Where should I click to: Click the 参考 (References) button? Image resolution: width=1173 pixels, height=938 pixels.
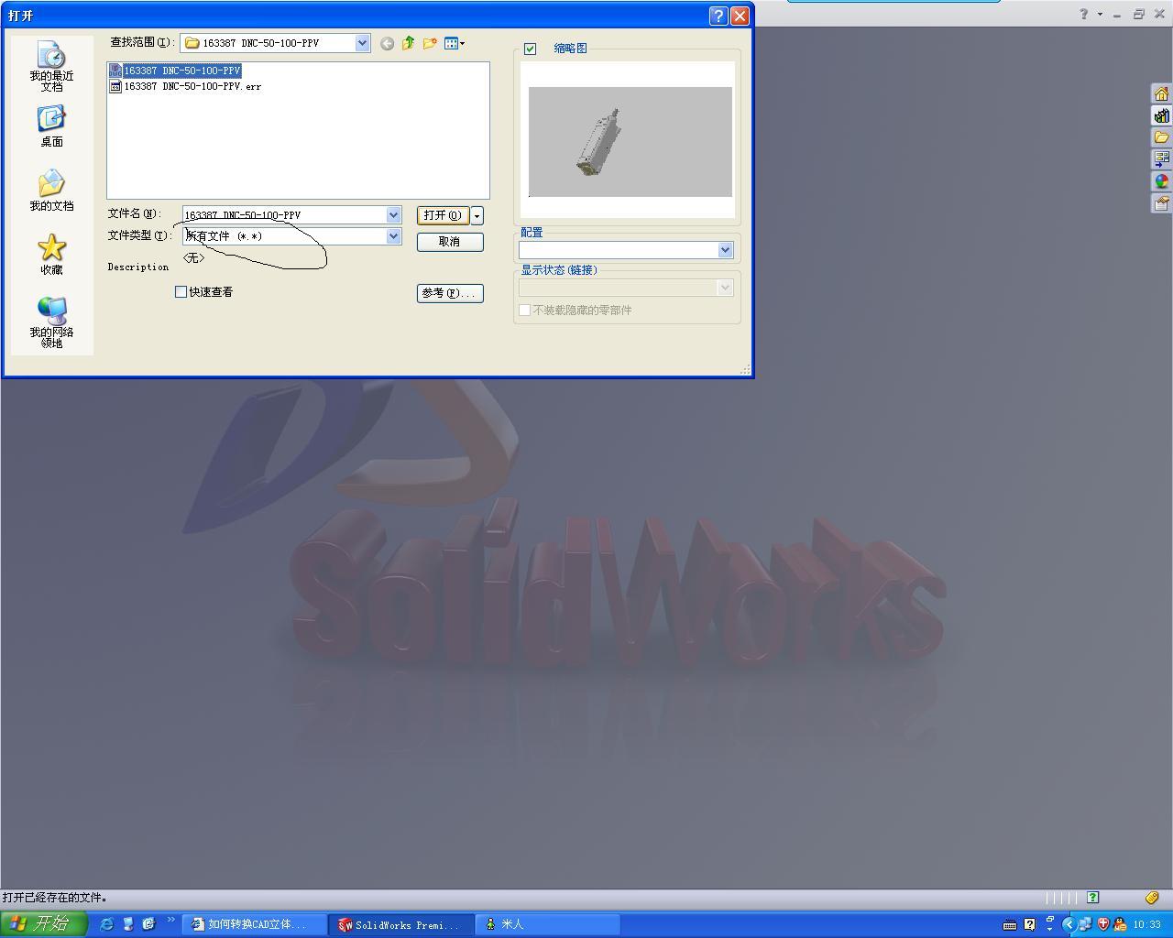click(449, 293)
